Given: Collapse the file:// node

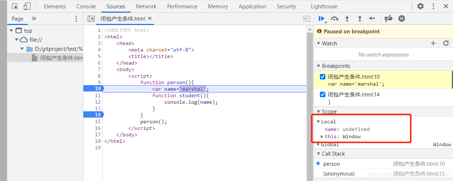Looking at the screenshot, I should [17, 40].
